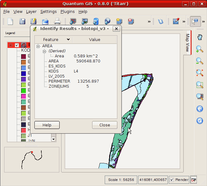Click the Print icon
Viewport: 207px width, 186px height.
(x=57, y=21)
